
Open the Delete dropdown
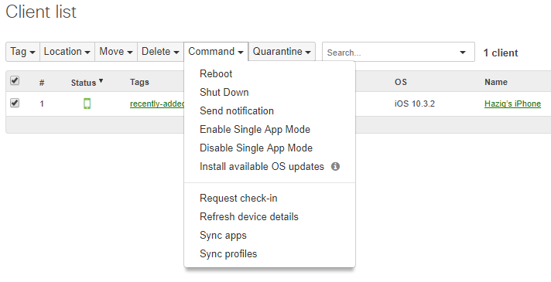(x=160, y=52)
